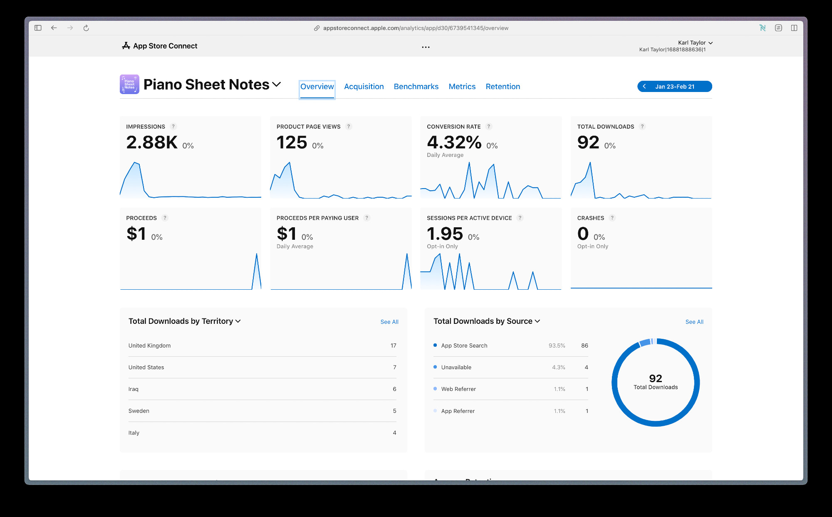Select the United States territory row
Screen dimensions: 832x517
point(262,367)
